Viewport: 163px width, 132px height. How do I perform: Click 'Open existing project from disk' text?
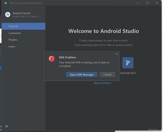(104, 45)
